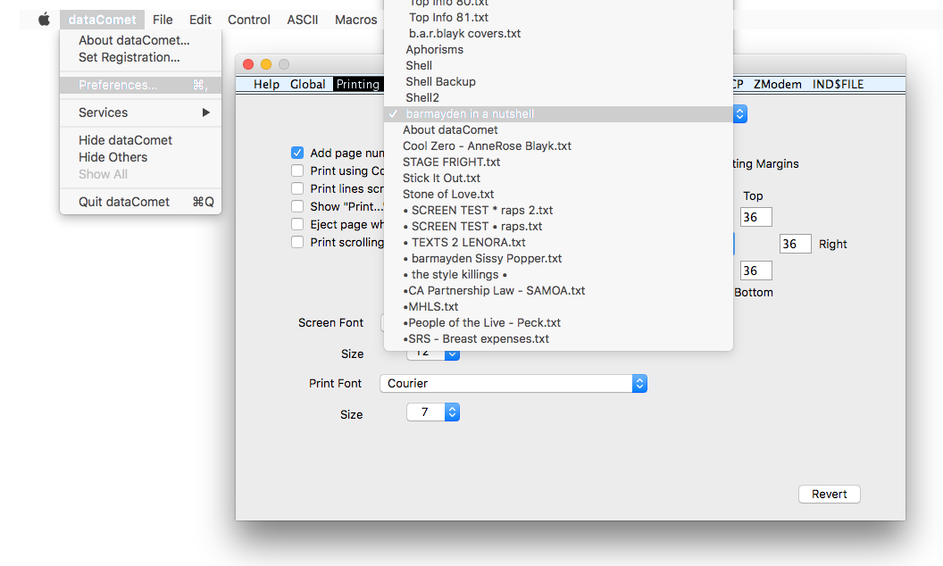Close the preferences window with red button
This screenshot has width=943, height=566.
click(x=247, y=64)
